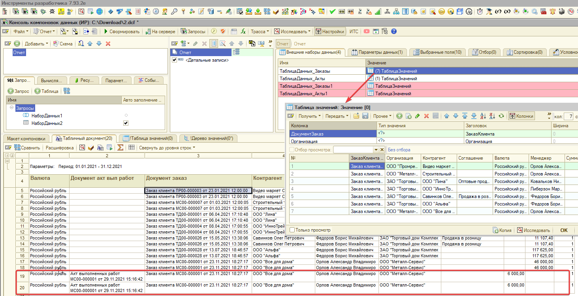Toggle the Детальные записи checkbox
Screen dimensions: 578x296
(x=175, y=60)
